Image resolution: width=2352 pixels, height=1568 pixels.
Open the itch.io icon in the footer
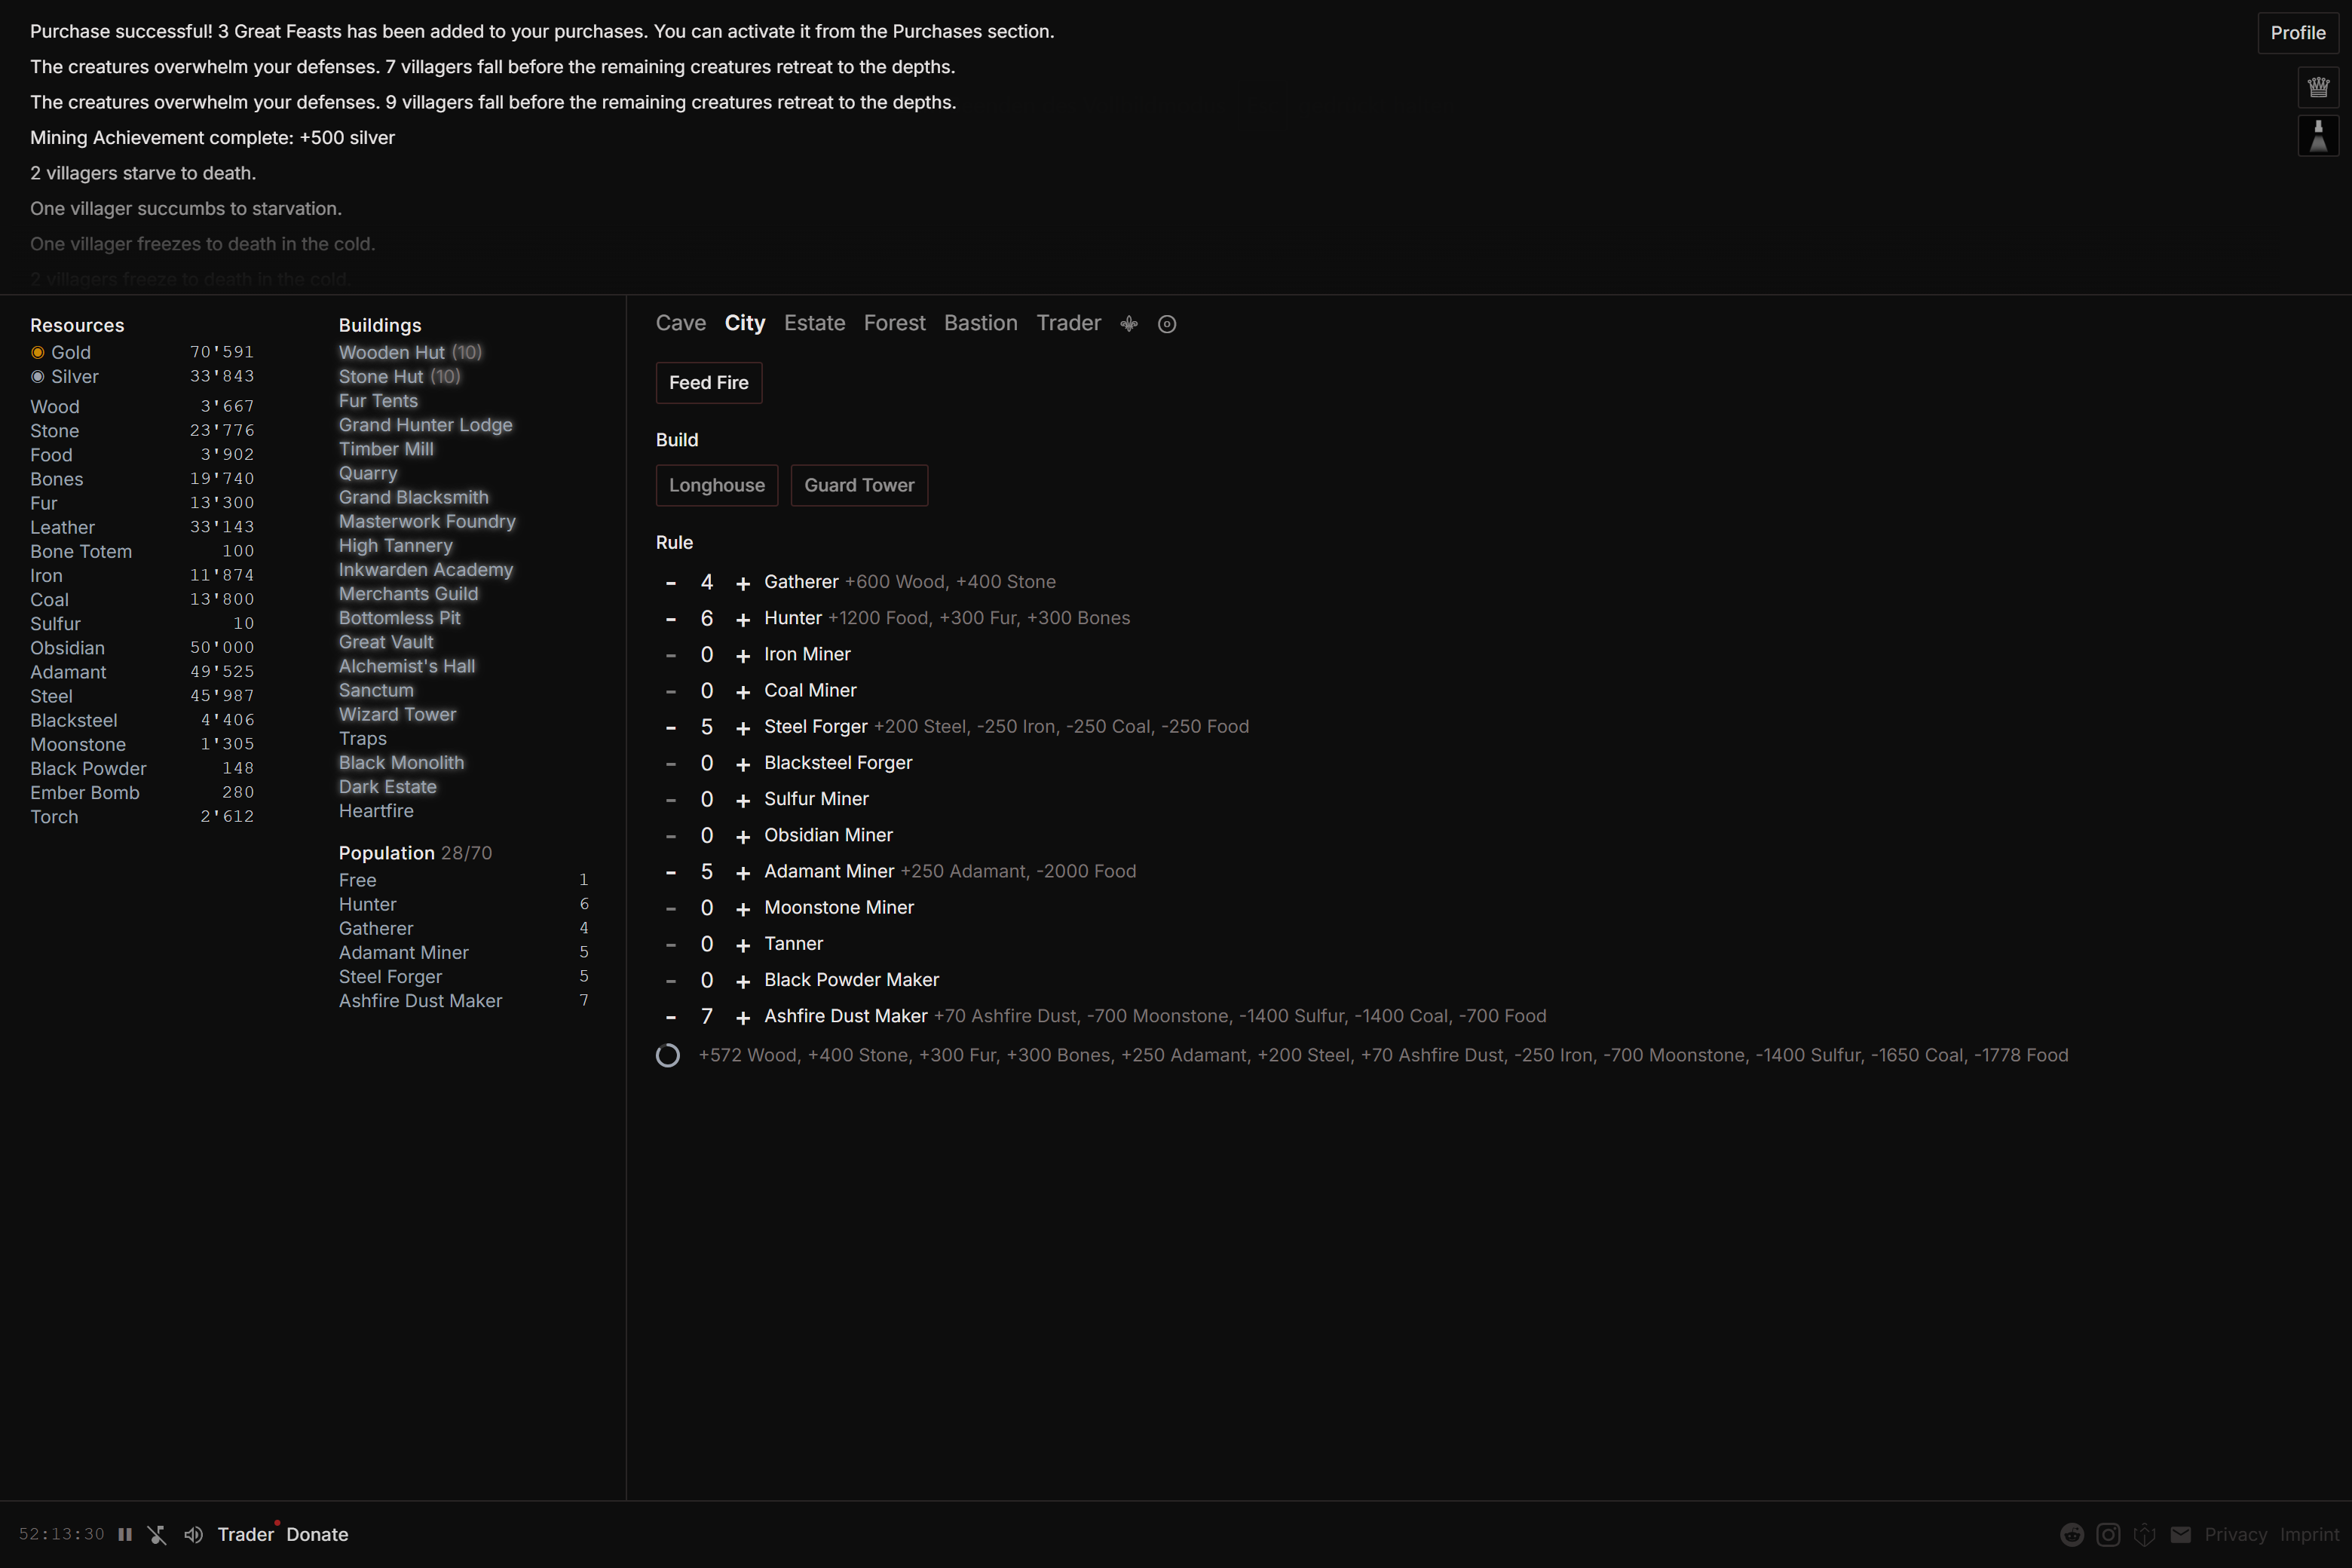pos(2145,1534)
